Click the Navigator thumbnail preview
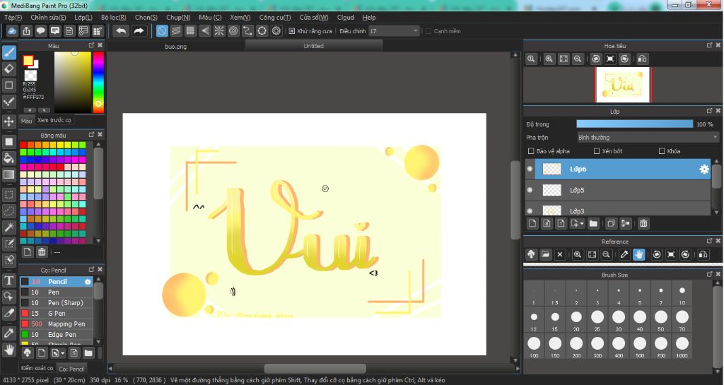724x385 pixels. [x=622, y=85]
